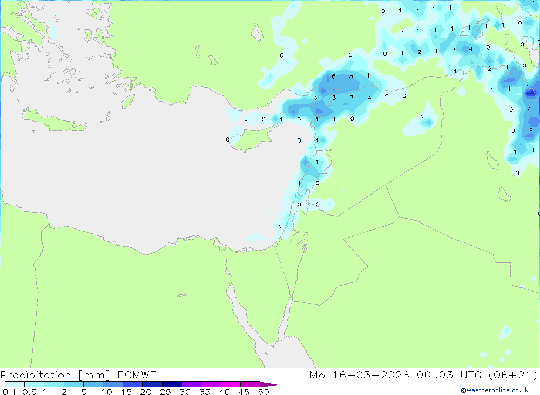Click the date '16-03-2026' text
This screenshot has height=395, width=540.
point(371,375)
